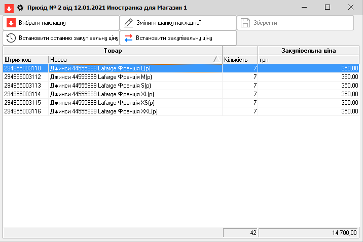Image resolution: width=363 pixels, height=242 pixels.
Task: Click quantity cell of the XXL(р) row
Action: click(x=240, y=111)
